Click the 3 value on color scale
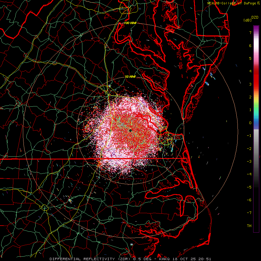 click(250, 84)
